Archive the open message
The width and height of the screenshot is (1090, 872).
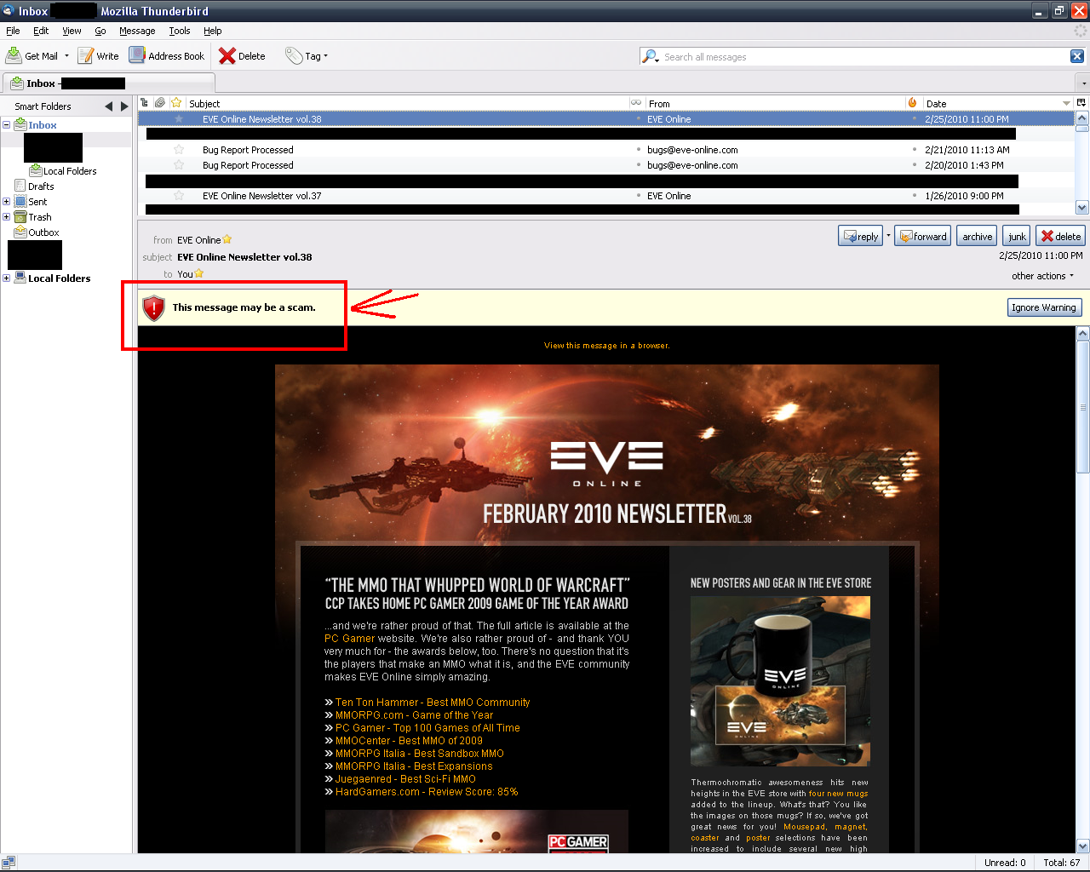click(978, 236)
